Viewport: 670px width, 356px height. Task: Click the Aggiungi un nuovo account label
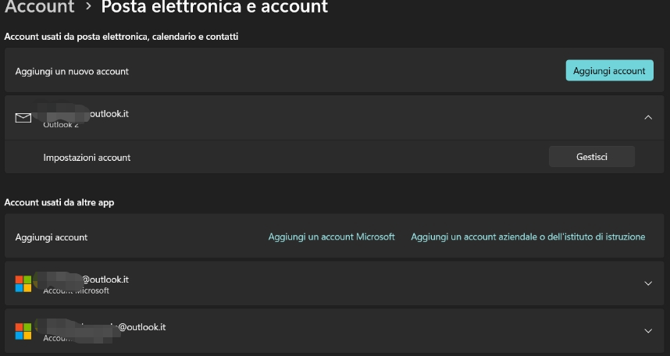pos(72,71)
